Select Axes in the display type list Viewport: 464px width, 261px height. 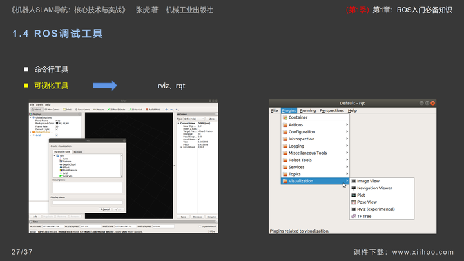coord(64,159)
